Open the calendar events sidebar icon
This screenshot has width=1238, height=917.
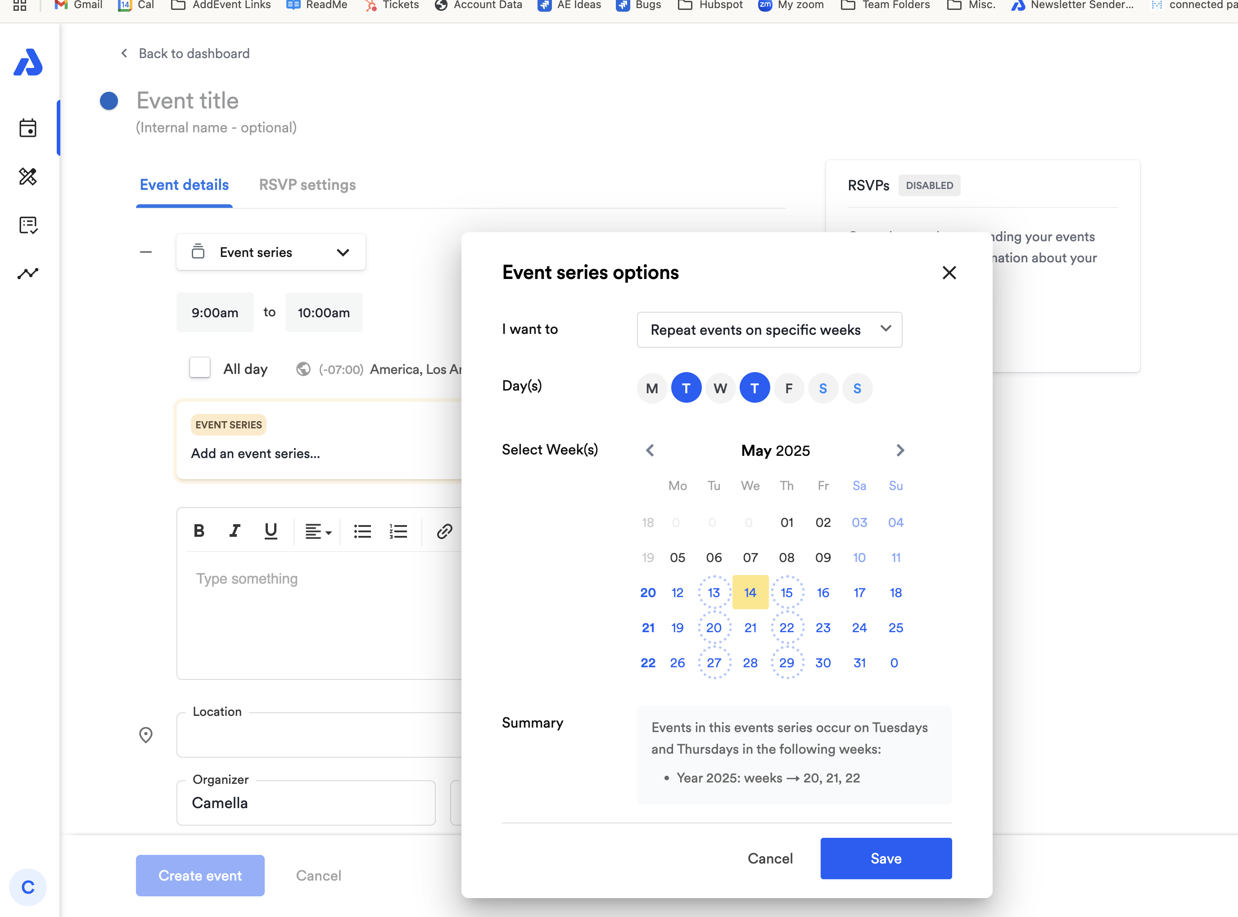click(x=28, y=128)
